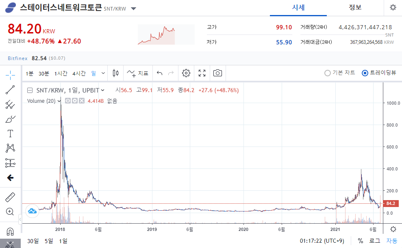Click the high price value 99.10
Image resolution: width=402 pixels, height=248 pixels.
[284, 27]
